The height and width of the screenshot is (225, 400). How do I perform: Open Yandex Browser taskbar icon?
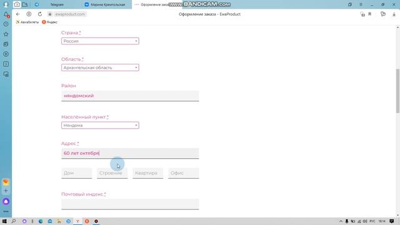tap(77, 221)
